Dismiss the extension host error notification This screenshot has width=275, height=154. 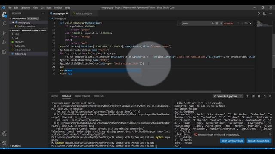click(270, 135)
